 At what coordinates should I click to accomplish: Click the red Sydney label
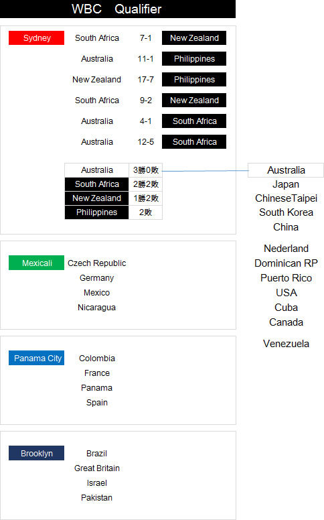pos(36,38)
